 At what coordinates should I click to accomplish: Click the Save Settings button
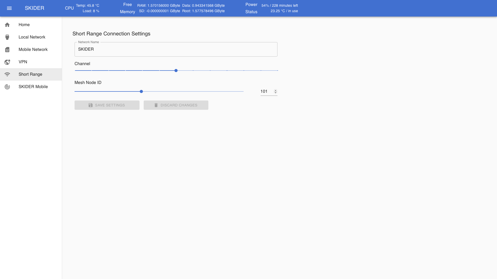tap(107, 105)
